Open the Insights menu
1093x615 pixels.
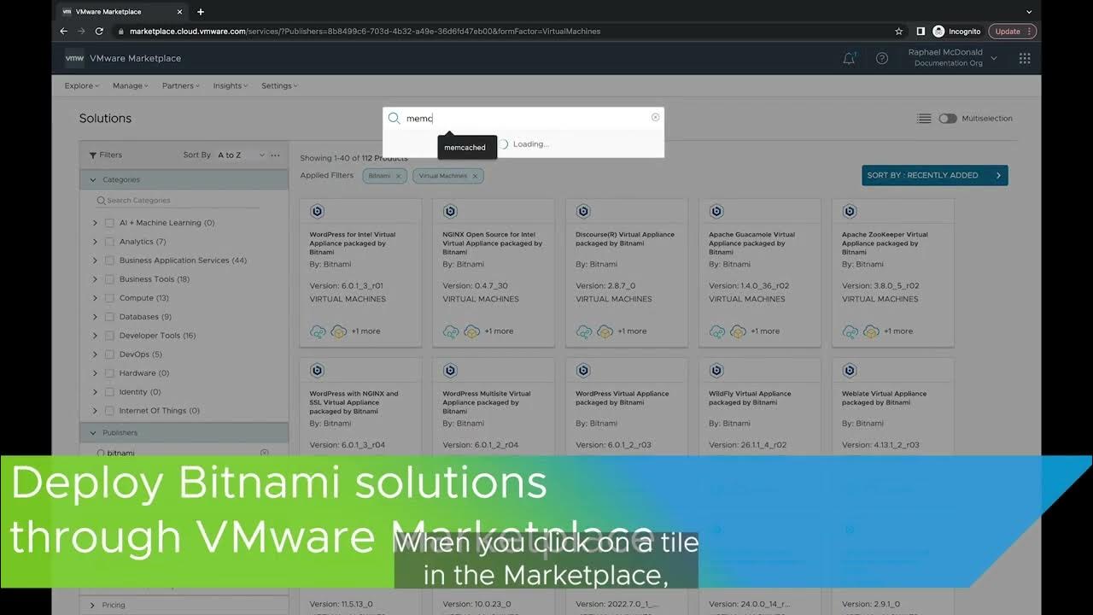coord(231,85)
